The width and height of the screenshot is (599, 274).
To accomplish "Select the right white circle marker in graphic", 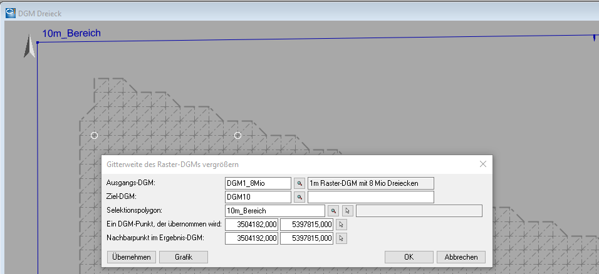I will (x=237, y=136).
